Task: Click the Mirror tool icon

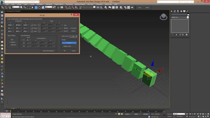Action: pos(98,7)
